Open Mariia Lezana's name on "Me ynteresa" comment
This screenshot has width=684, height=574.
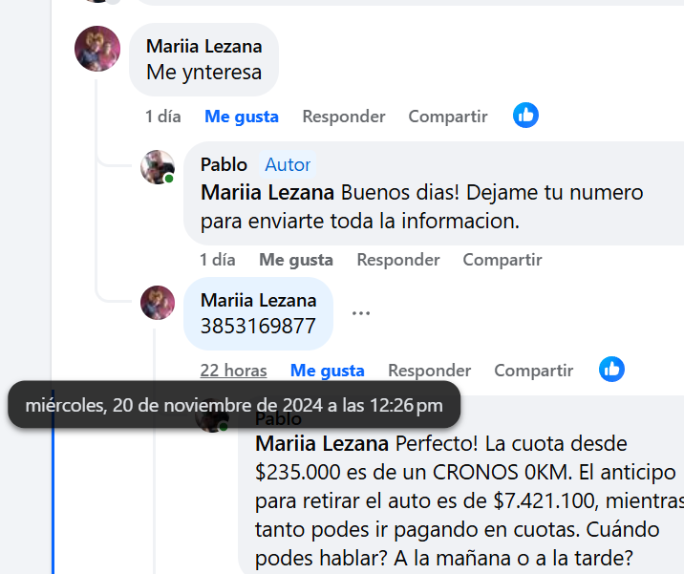pyautogui.click(x=203, y=46)
